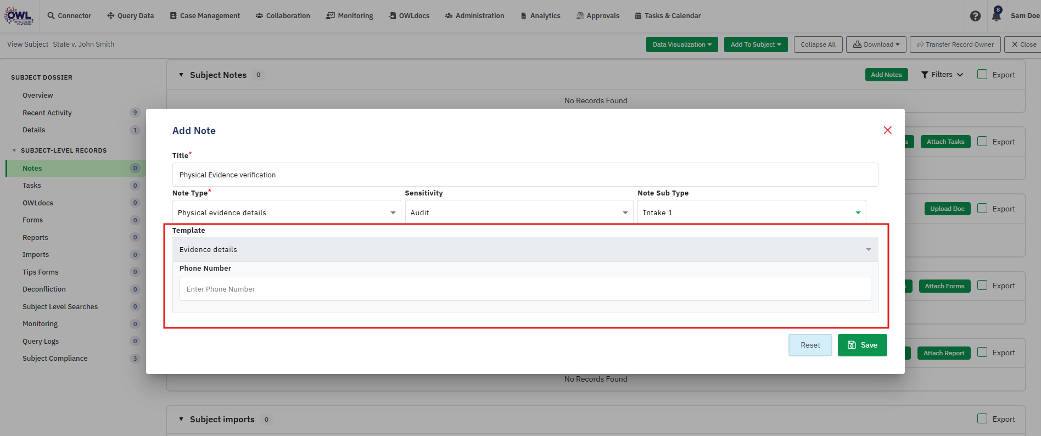Image resolution: width=1041 pixels, height=436 pixels.
Task: Open the Tasks & Calendar menu
Action: point(668,15)
